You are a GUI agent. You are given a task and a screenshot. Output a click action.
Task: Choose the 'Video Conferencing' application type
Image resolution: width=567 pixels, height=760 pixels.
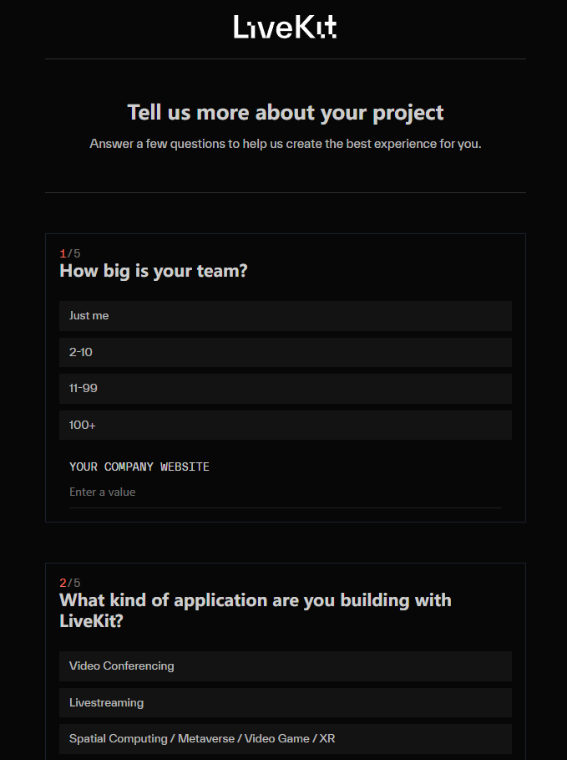pos(286,666)
